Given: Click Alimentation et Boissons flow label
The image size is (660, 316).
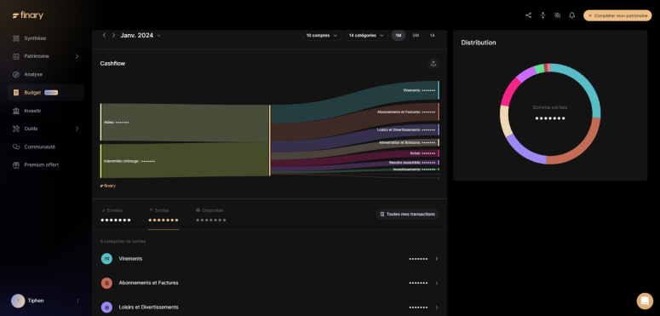Looking at the screenshot, I should [407, 142].
